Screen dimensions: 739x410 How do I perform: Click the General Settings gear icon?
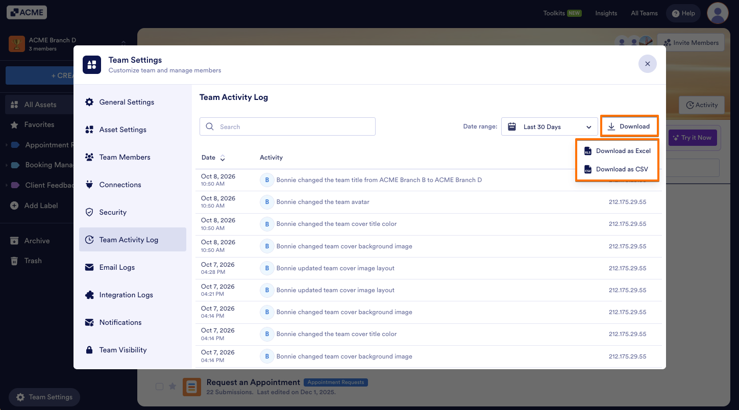click(89, 102)
